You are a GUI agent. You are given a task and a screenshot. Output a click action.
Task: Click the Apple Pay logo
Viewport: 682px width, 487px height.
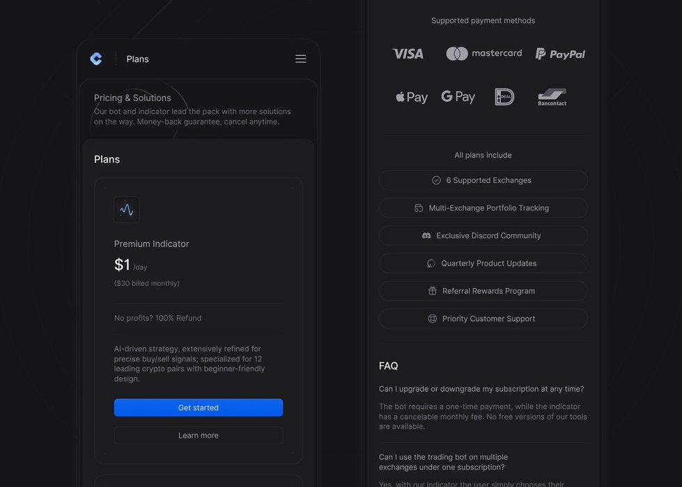412,97
